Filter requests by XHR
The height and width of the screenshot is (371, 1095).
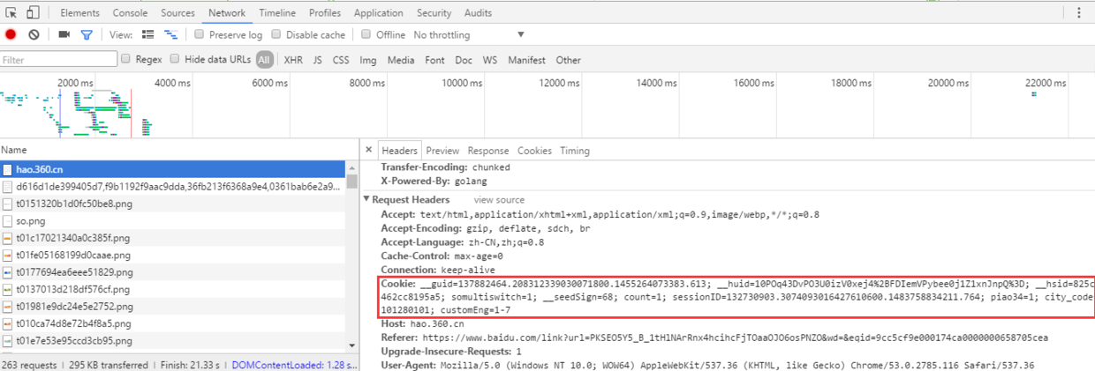point(294,60)
